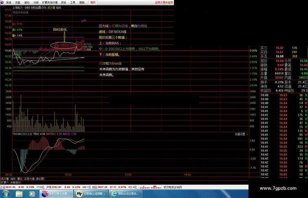
Task: Select the 竞价图 tab below the chart
Action: click(x=40, y=179)
